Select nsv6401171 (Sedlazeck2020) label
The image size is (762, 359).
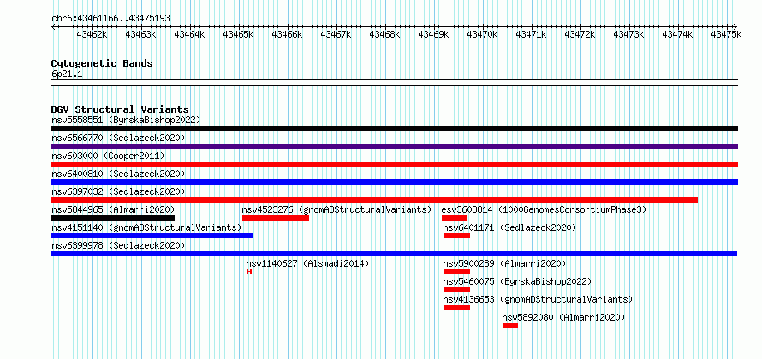tap(509, 227)
